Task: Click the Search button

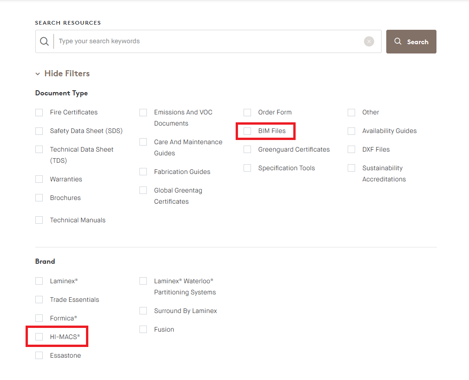Action: (x=411, y=41)
